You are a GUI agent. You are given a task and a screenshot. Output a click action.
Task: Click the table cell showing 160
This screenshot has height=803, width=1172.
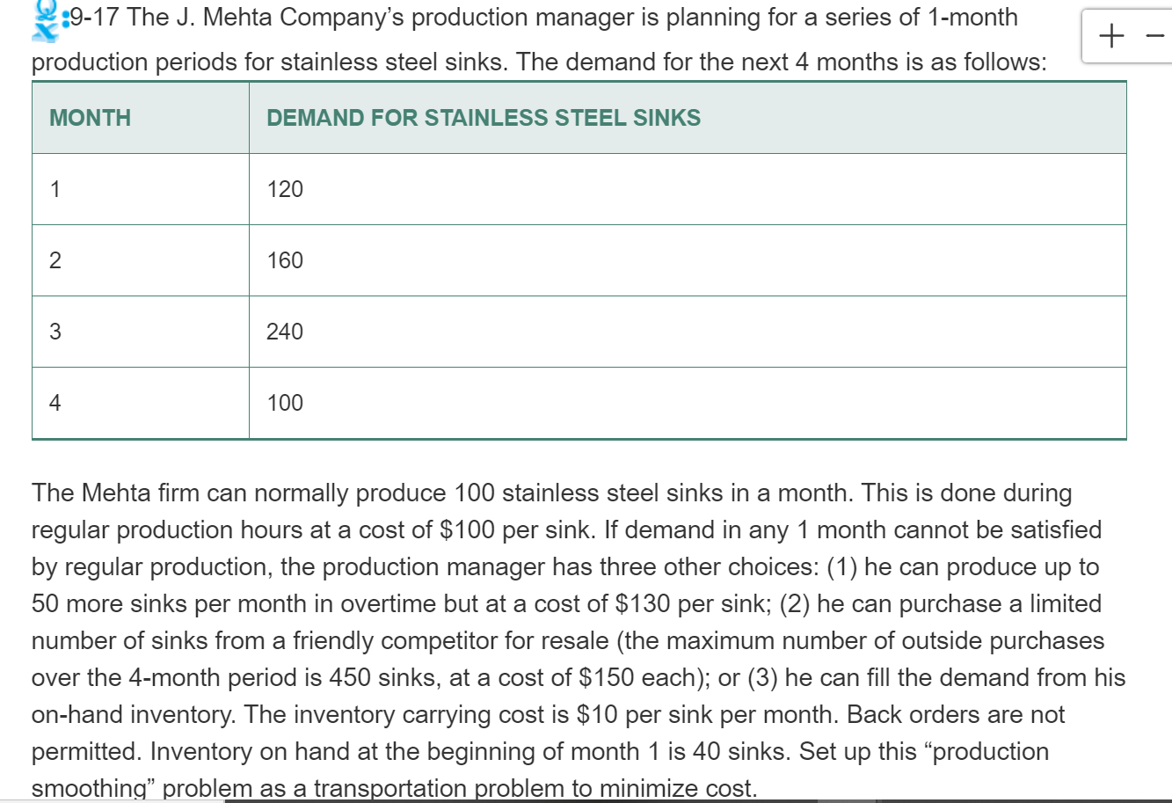[x=283, y=260]
